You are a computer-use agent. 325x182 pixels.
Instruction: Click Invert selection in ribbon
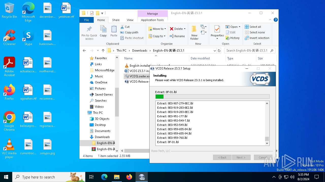[257, 38]
